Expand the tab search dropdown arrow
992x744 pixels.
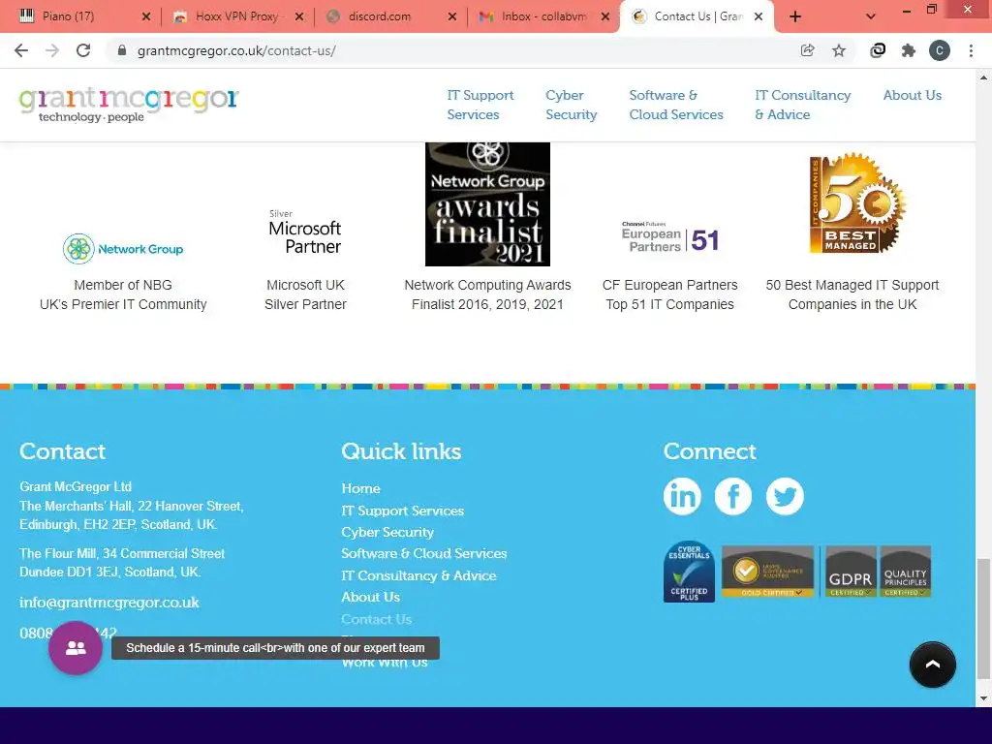pos(871,16)
